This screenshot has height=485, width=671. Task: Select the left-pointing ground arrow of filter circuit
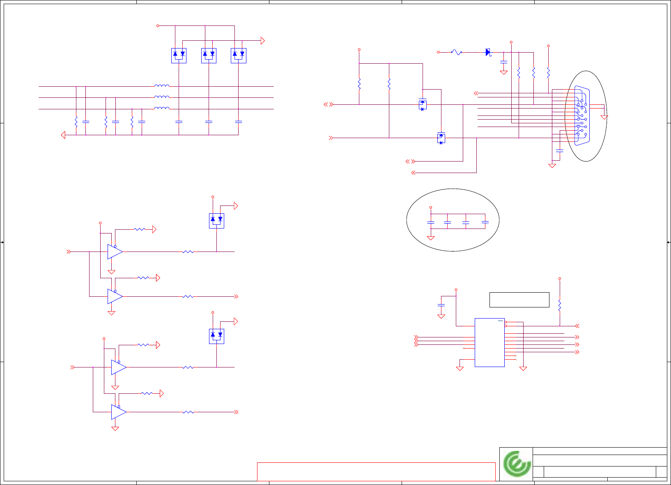click(x=63, y=135)
